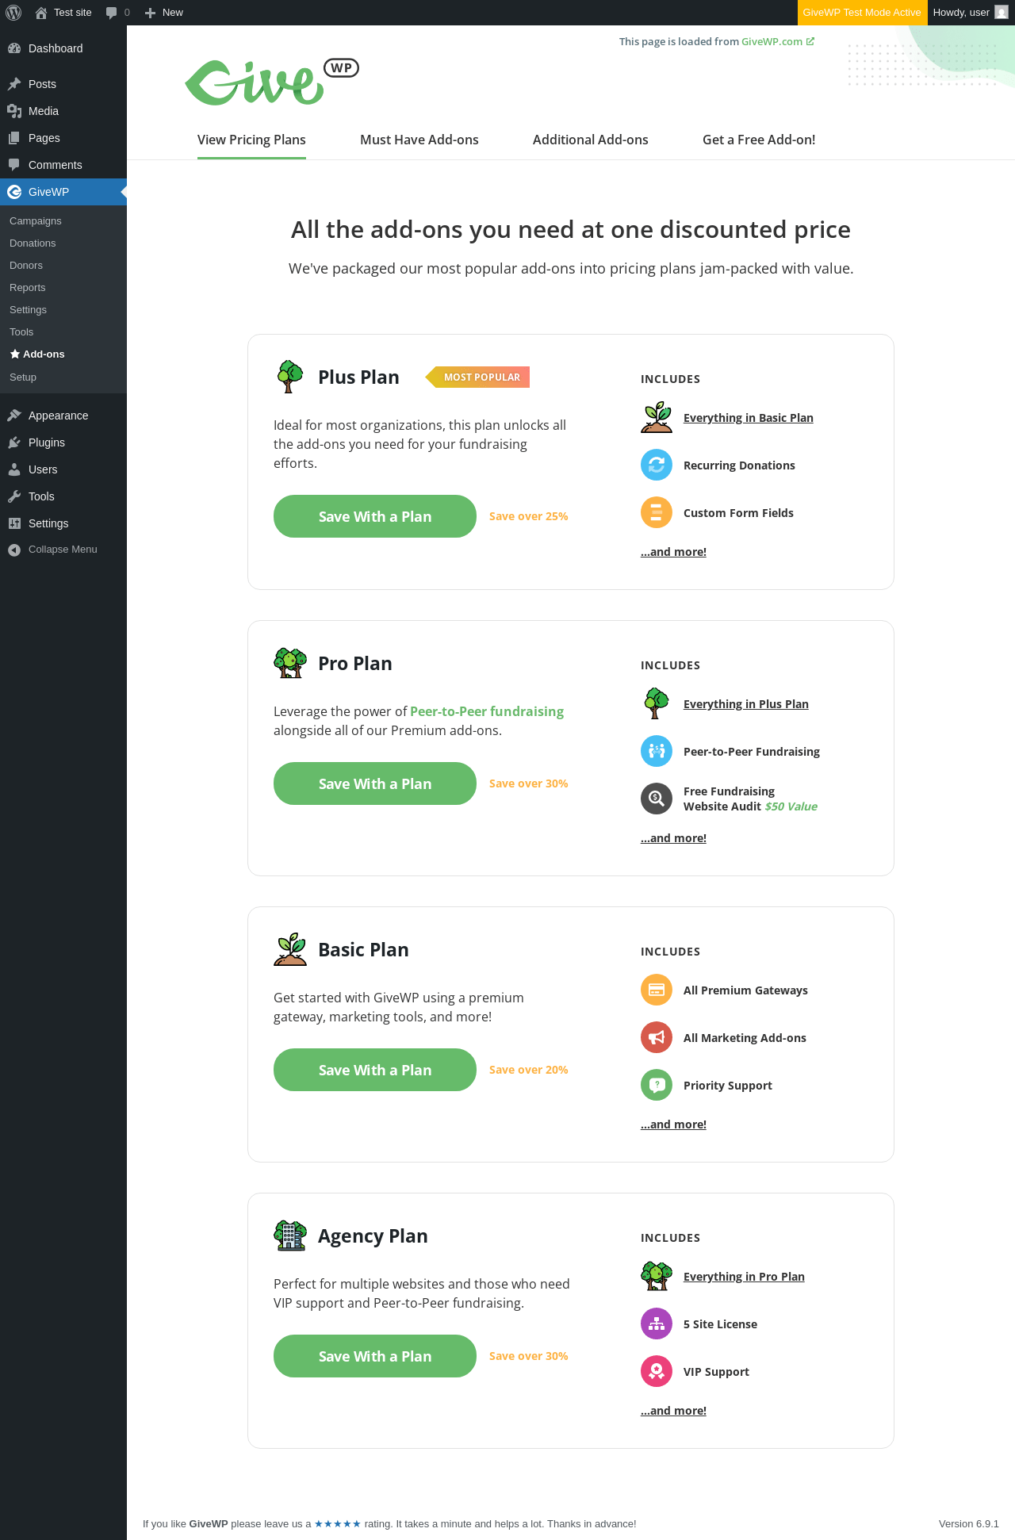1015x1540 pixels.
Task: Click the five-star rating link in footer
Action: 338,1523
